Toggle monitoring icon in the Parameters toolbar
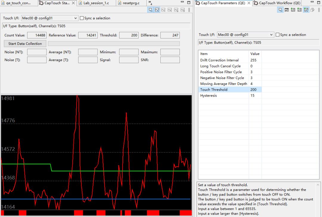The height and width of the screenshot is (217, 322). coord(280,10)
